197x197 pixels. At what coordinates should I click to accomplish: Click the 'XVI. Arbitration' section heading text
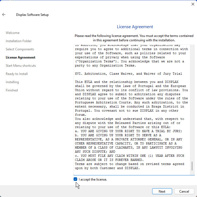(x=128, y=74)
